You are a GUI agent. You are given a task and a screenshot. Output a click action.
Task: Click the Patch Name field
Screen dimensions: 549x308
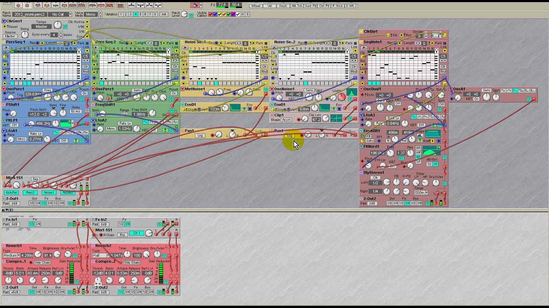[30, 14]
